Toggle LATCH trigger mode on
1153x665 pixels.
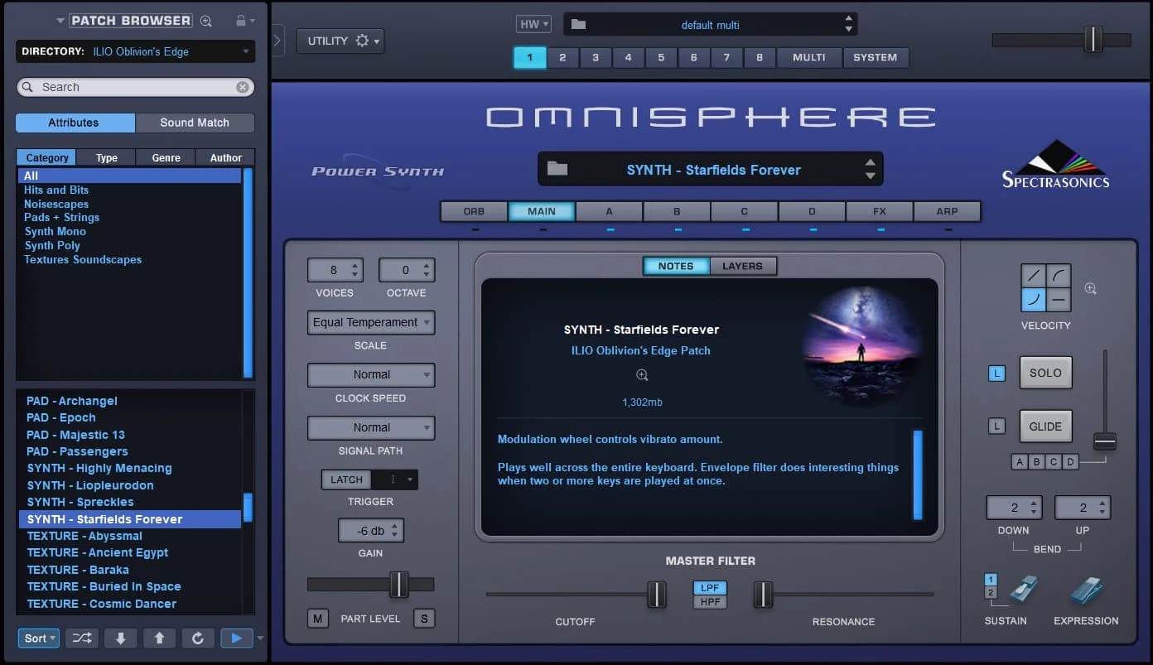345,479
